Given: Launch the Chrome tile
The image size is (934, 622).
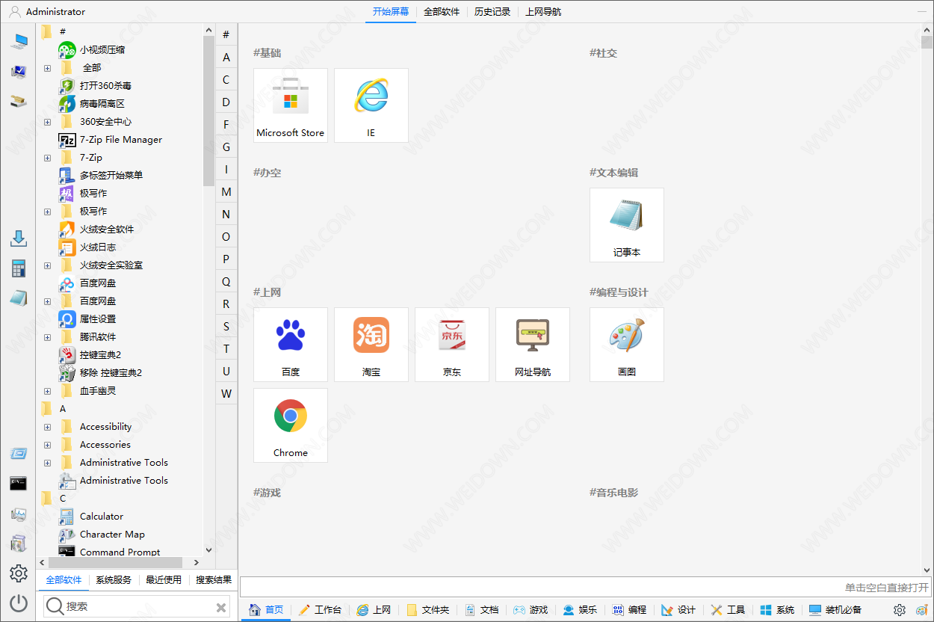Looking at the screenshot, I should click(291, 425).
